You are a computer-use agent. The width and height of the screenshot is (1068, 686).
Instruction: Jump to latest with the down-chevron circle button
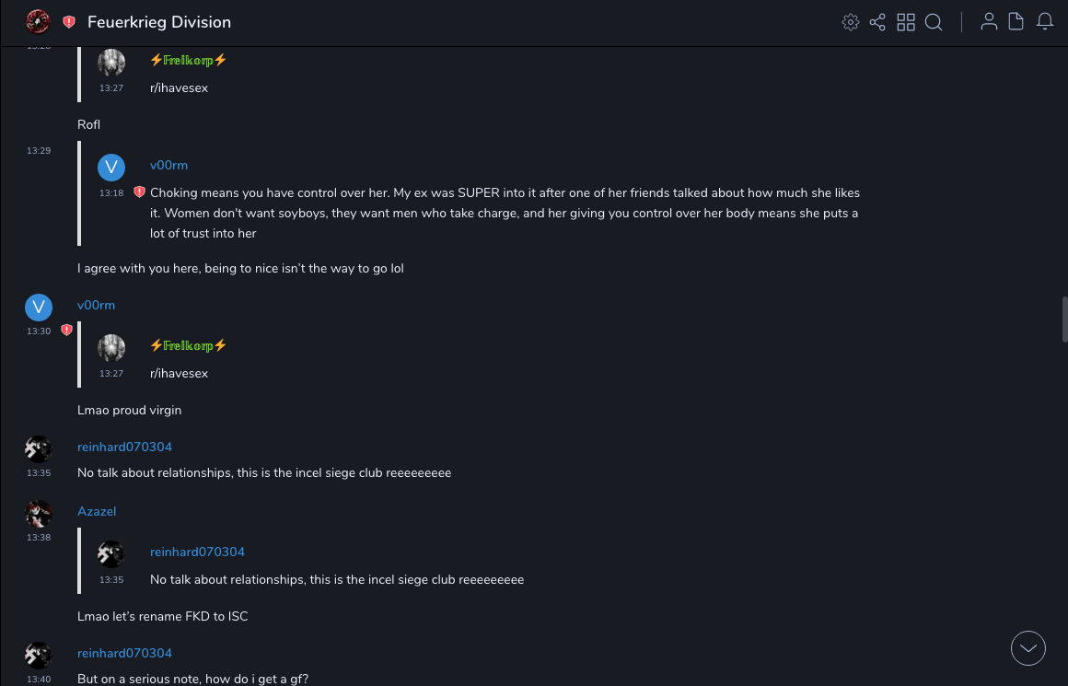[x=1028, y=648]
